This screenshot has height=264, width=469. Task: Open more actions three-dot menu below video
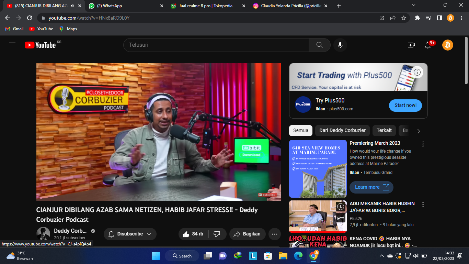275,234
